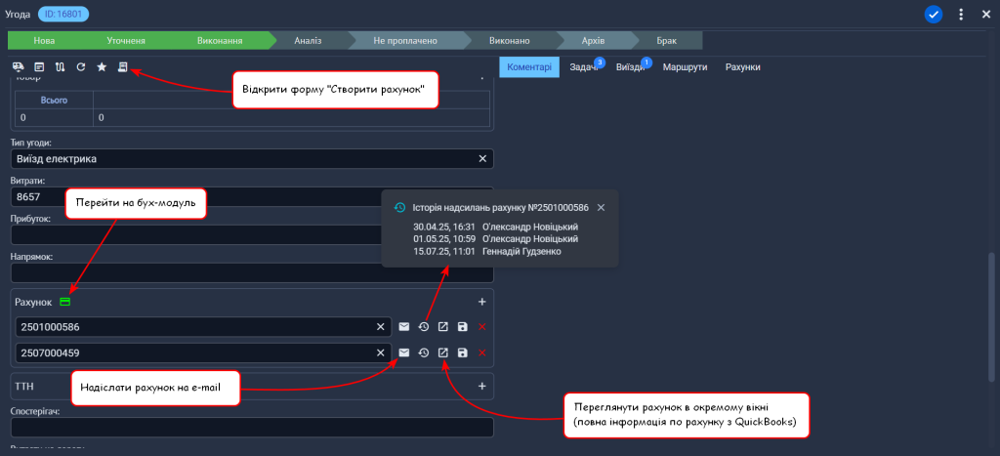Move deal to Виконано stage
The image size is (1000, 456).
point(510,41)
